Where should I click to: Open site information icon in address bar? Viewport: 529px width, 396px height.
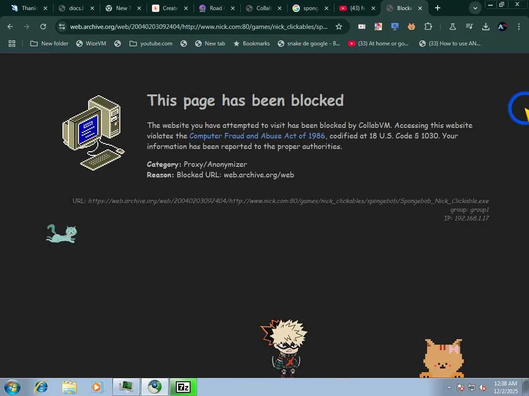tap(62, 27)
